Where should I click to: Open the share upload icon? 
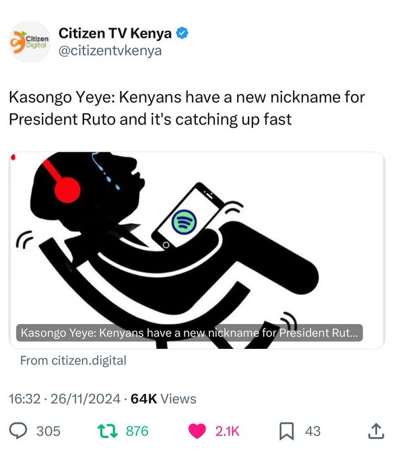pos(376,431)
